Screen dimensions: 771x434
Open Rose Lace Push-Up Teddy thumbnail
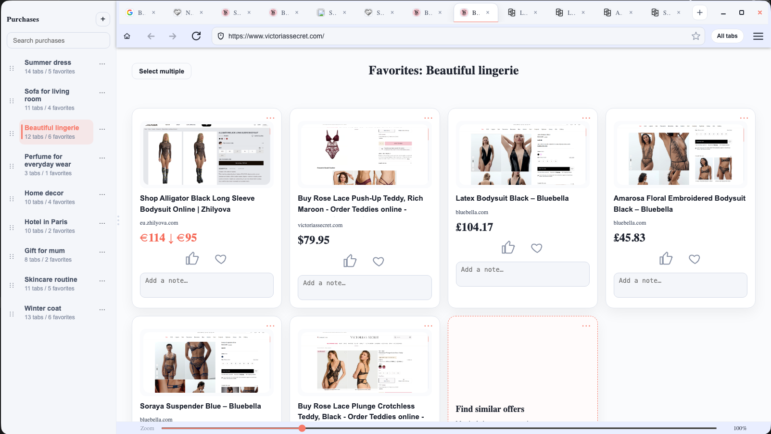[x=365, y=154]
